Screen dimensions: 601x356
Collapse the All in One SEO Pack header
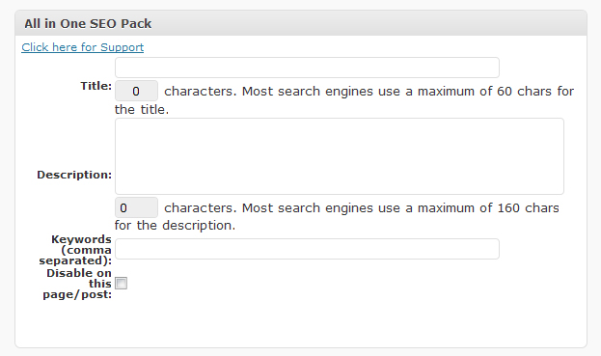pyautogui.click(x=301, y=23)
